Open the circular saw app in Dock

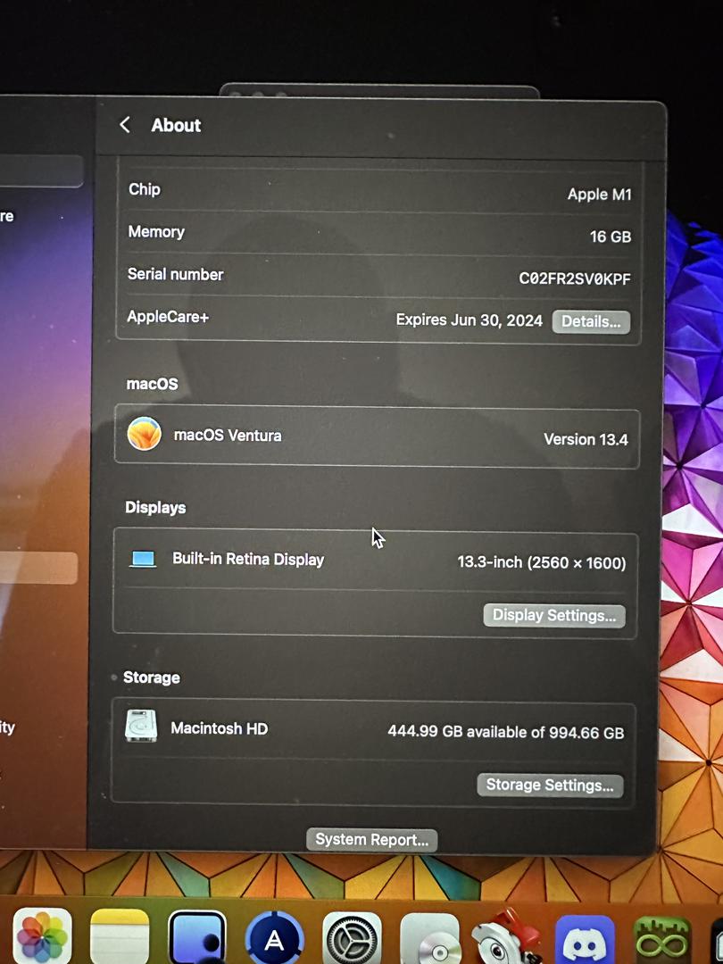[x=507, y=939]
